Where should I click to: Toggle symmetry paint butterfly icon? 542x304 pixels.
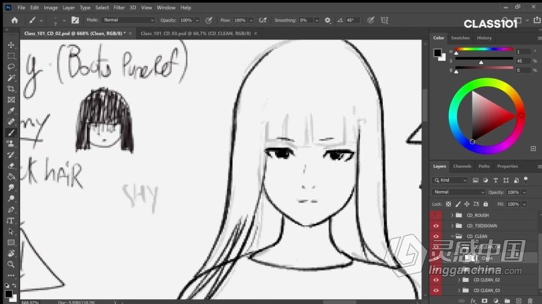click(384, 20)
